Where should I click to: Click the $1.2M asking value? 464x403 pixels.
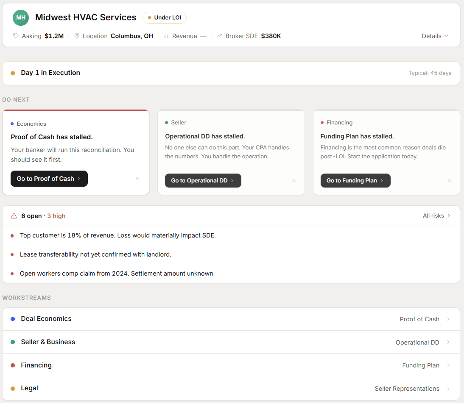click(54, 36)
